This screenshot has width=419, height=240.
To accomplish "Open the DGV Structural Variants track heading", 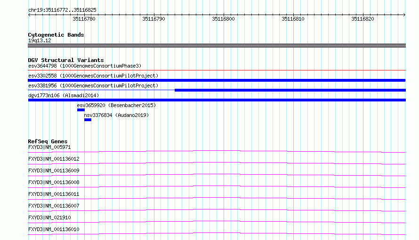I will pos(66,60).
